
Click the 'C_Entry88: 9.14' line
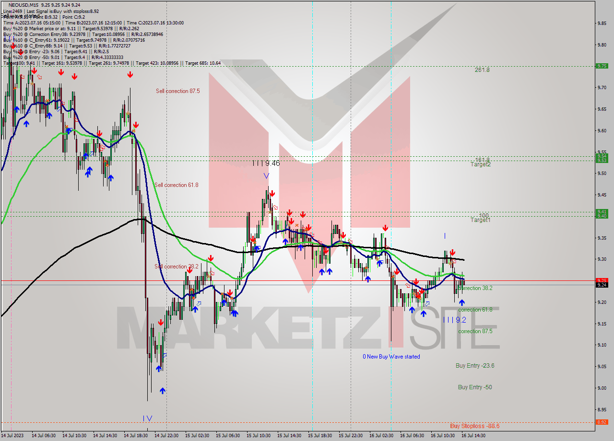[67, 46]
